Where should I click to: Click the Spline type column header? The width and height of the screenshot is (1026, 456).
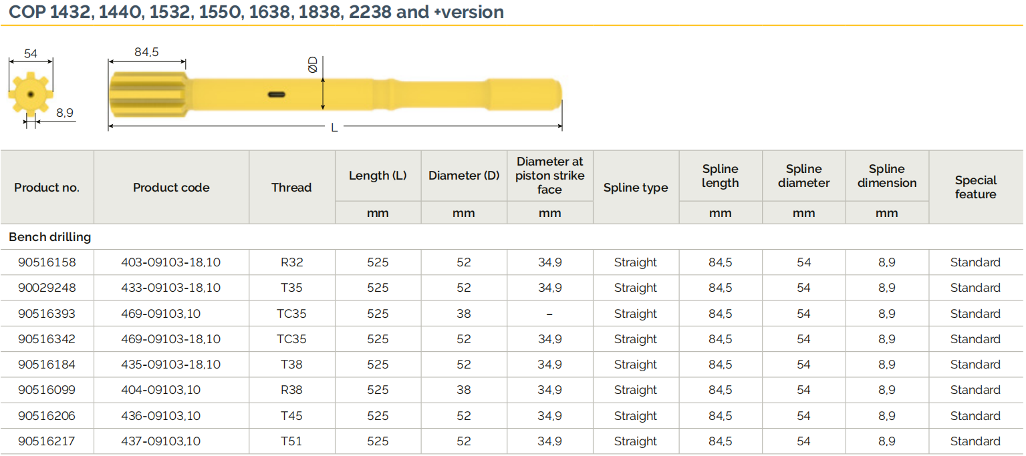tap(636, 188)
